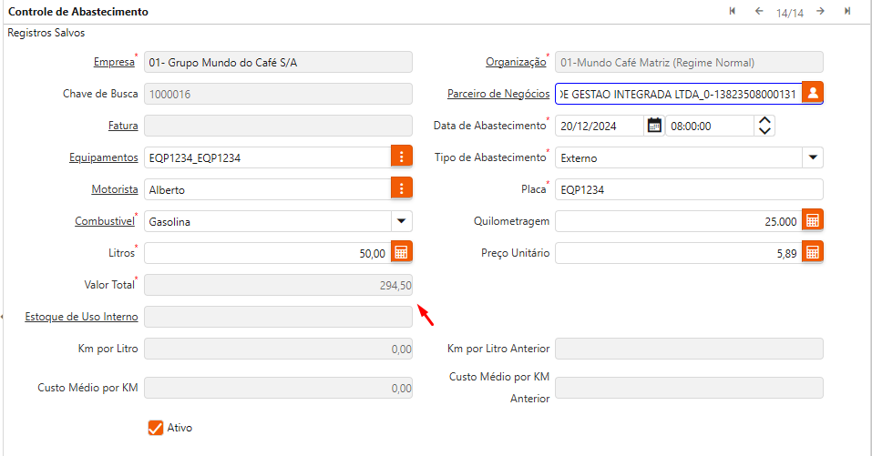Follow the Equipamentos label link
The height and width of the screenshot is (456, 872).
[x=104, y=157]
